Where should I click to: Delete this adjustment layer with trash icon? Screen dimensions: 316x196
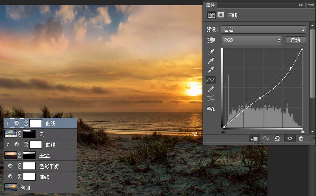pyautogui.click(x=301, y=138)
